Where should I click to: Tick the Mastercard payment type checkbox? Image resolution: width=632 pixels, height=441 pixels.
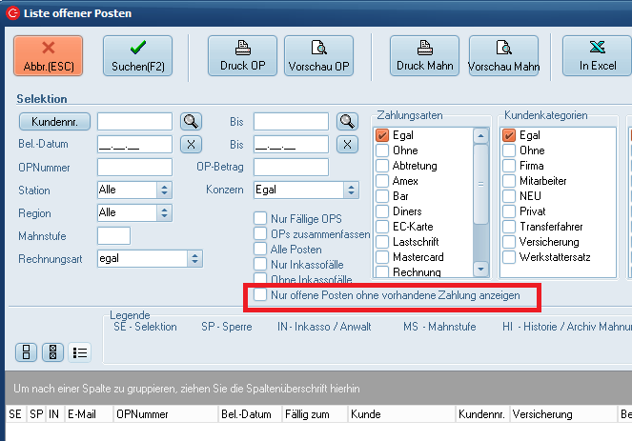coord(383,256)
